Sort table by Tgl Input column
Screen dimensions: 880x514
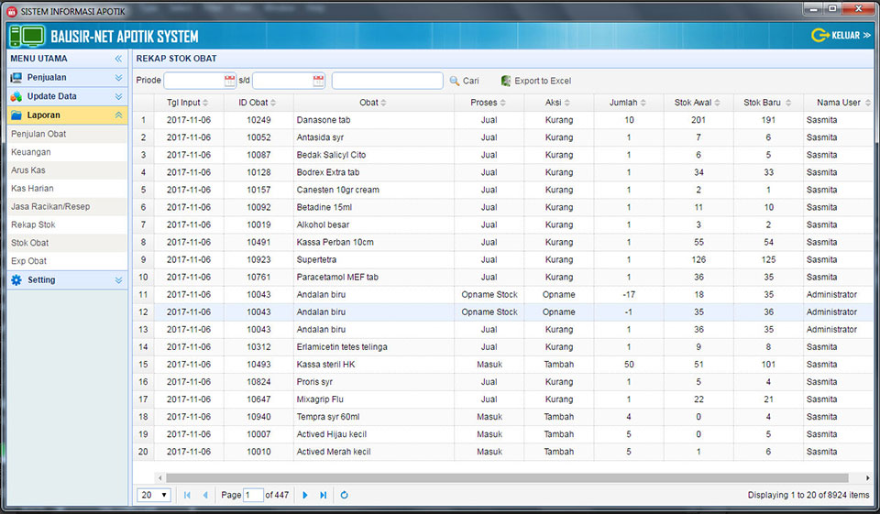183,103
